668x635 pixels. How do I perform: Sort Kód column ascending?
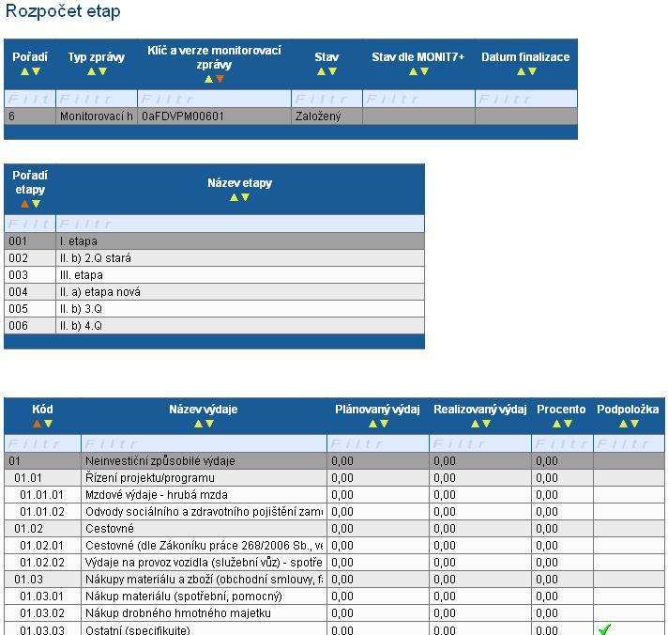[37, 424]
